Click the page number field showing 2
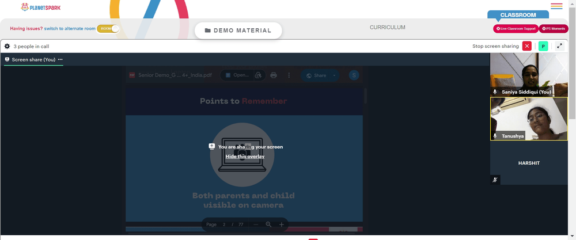576x240 pixels. pyautogui.click(x=224, y=224)
